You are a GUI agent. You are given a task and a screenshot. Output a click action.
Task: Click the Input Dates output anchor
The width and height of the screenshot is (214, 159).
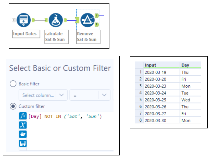pyautogui.click(x=33, y=20)
